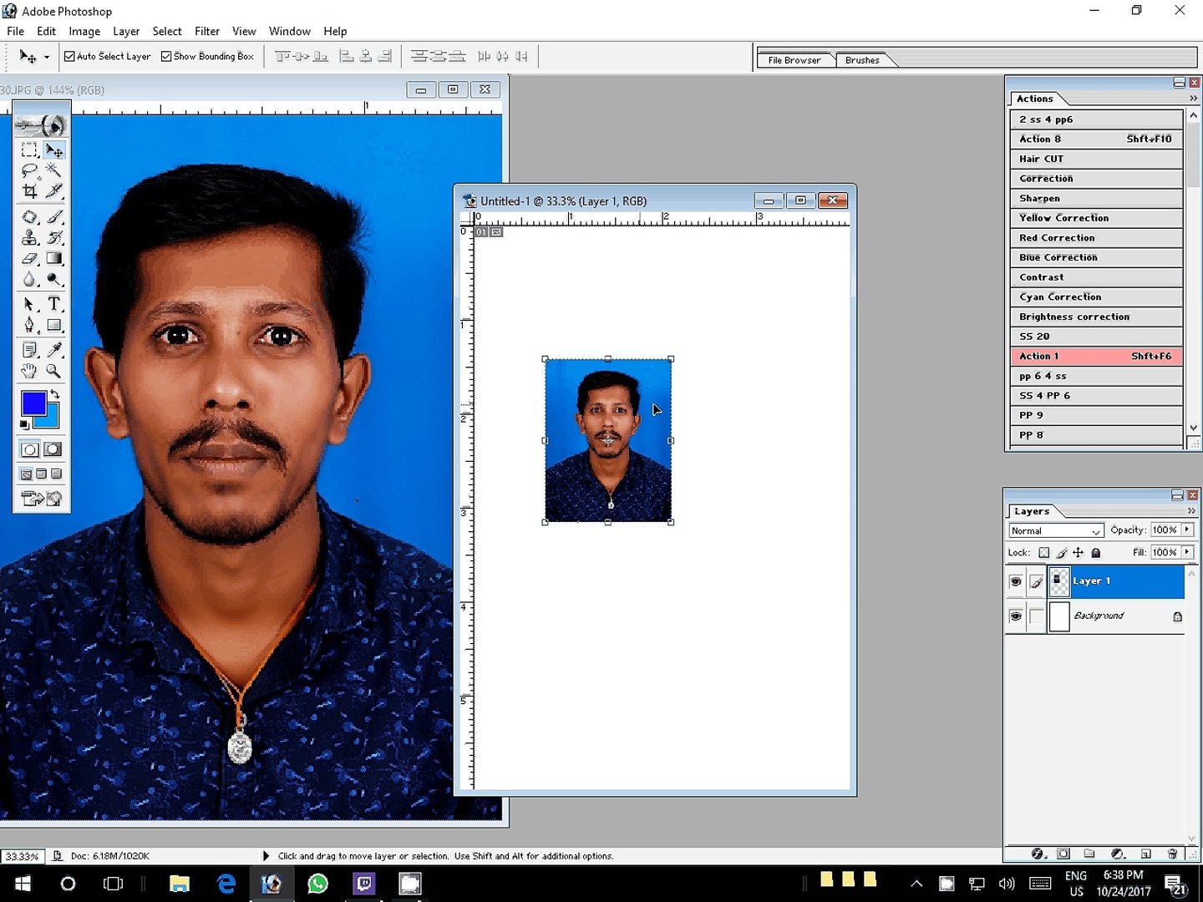Open WhatsApp from the taskbar
This screenshot has width=1203, height=902.
click(317, 884)
